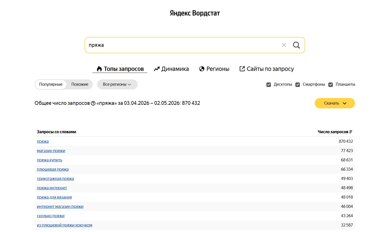Screen dimensions: 389x232
Task: Click the 46 004 count value
Action: click(x=347, y=206)
